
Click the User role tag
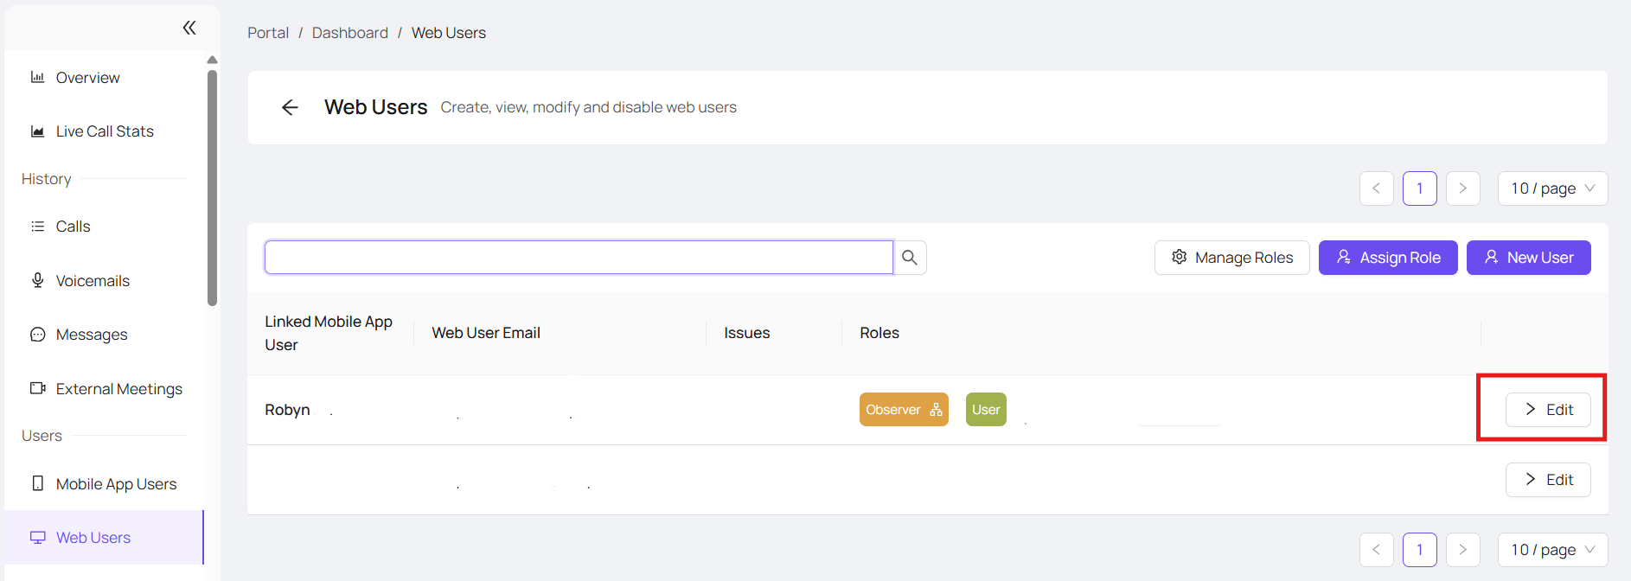point(986,410)
